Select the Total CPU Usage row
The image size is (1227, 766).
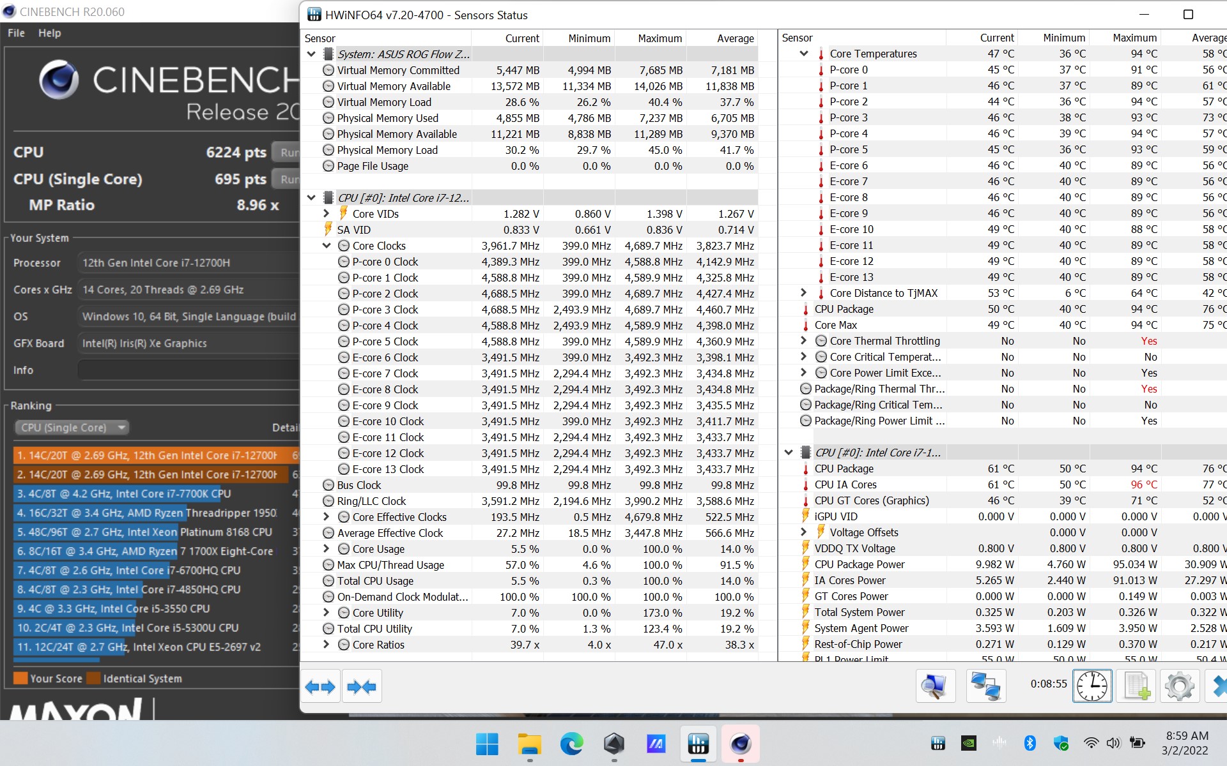[x=530, y=581]
